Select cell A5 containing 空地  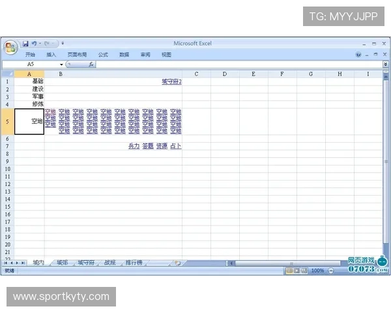click(x=29, y=121)
